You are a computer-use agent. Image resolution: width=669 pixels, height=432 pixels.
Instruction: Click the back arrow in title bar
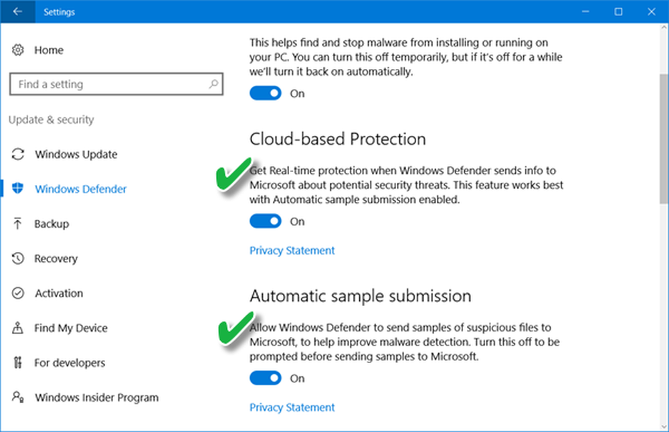point(17,11)
